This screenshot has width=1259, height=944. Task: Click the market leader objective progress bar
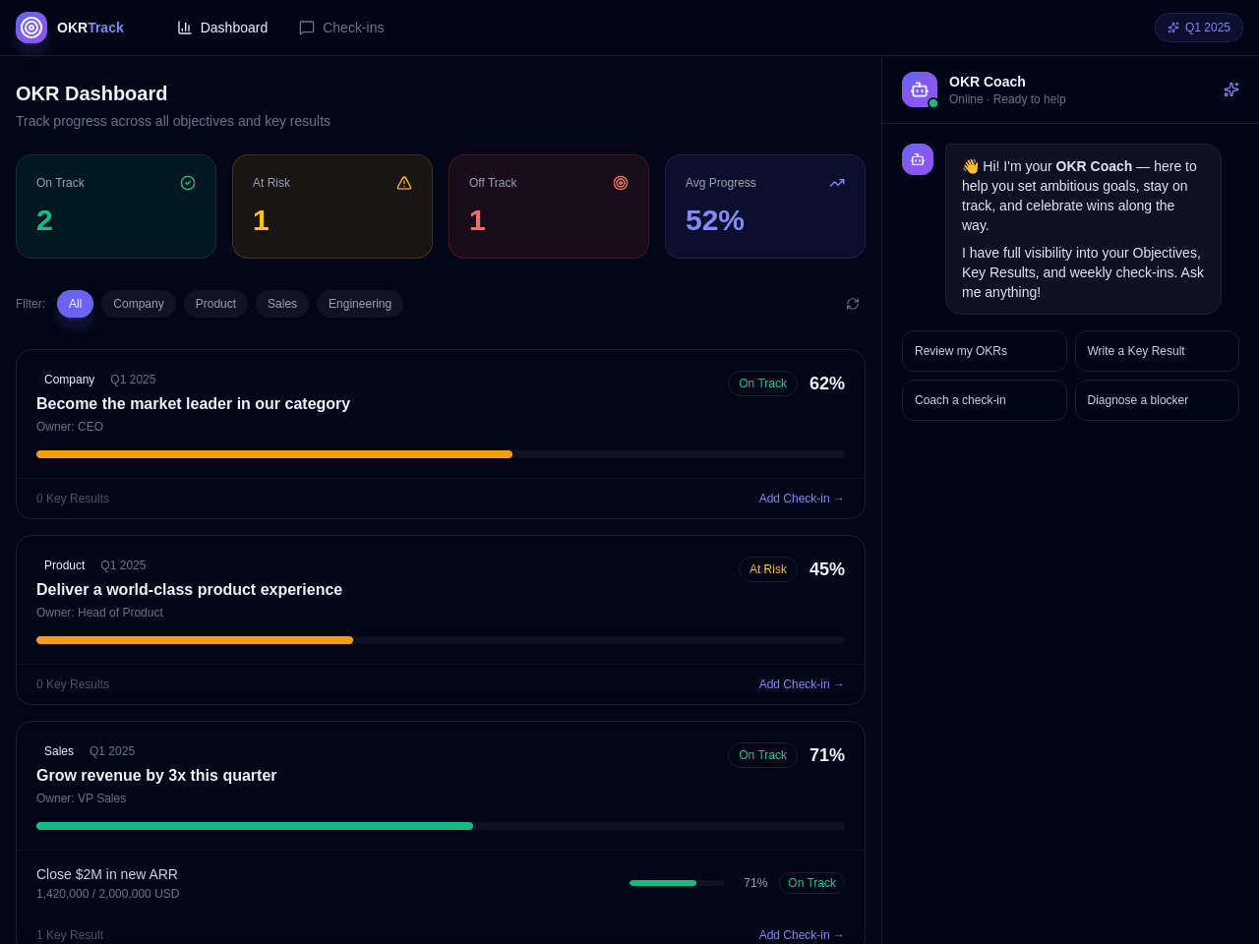[x=441, y=454]
